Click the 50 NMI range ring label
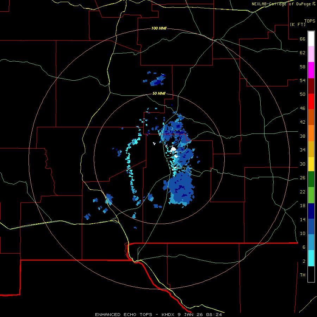317x317 pixels. 159,93
